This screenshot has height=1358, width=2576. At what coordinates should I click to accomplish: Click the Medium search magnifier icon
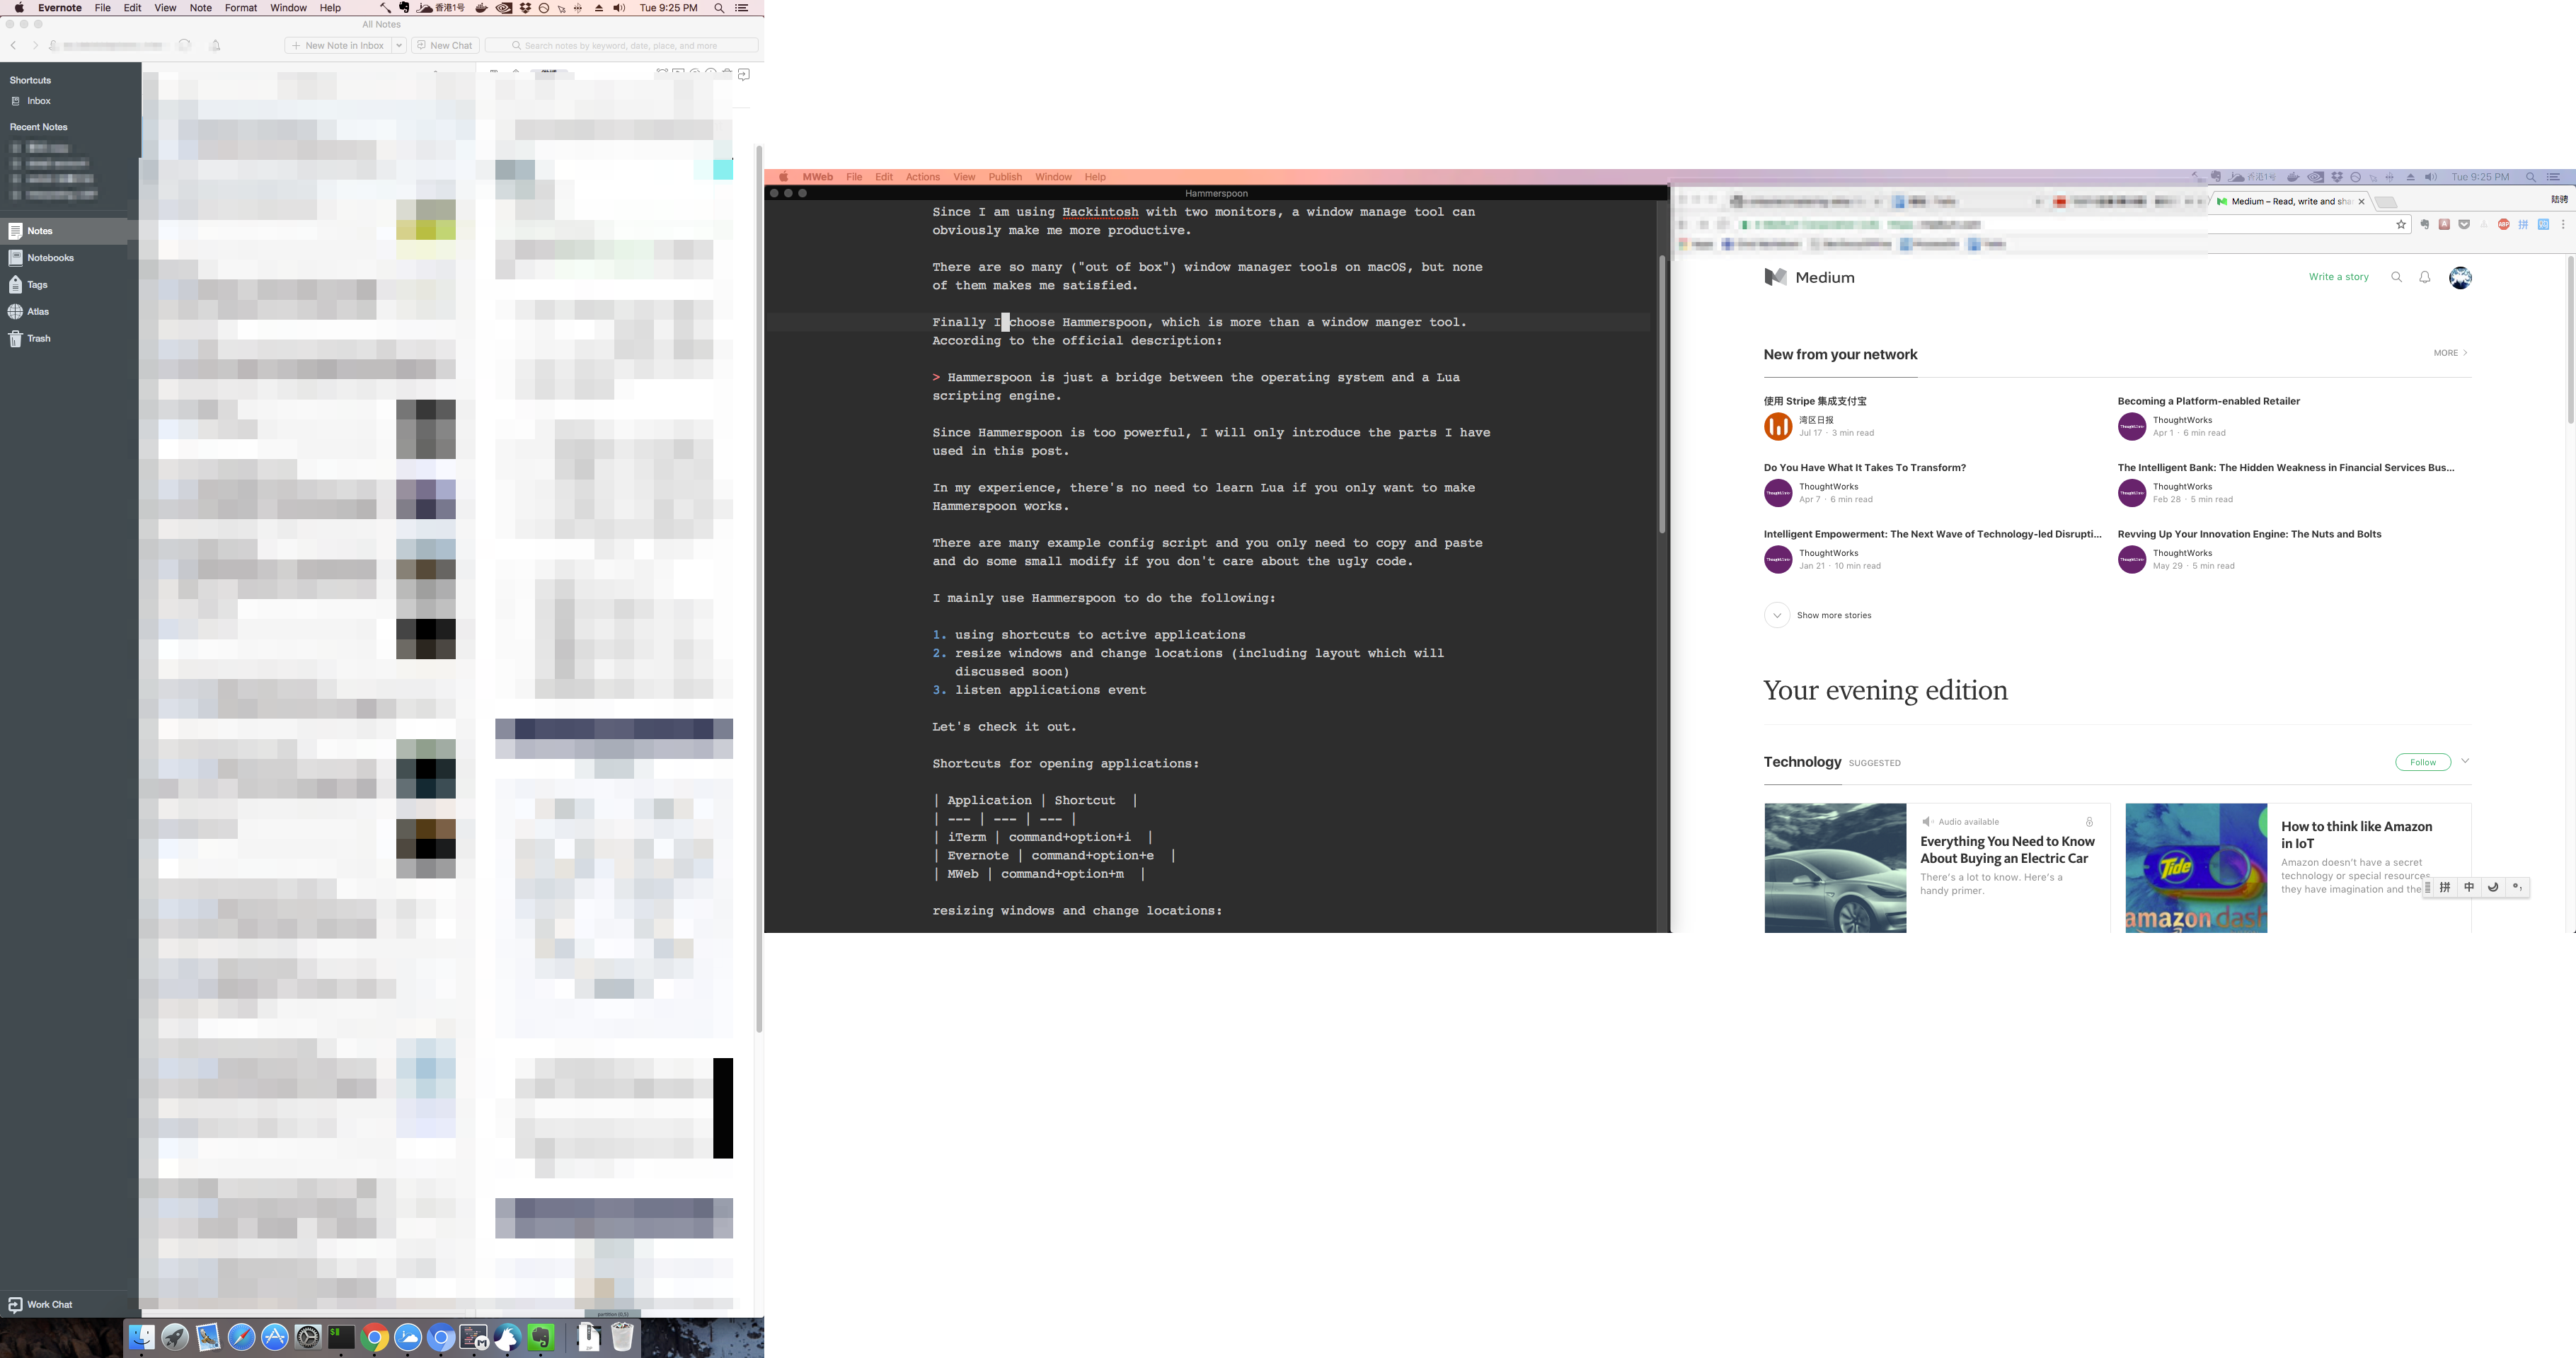click(2396, 278)
